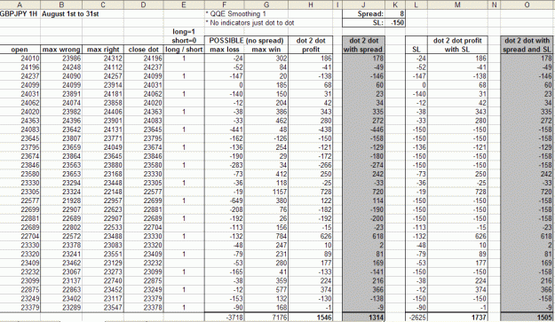This screenshot has height=322, width=555.
Task: Select dot 2 dot profit value 728
Action: pyautogui.click(x=311, y=192)
